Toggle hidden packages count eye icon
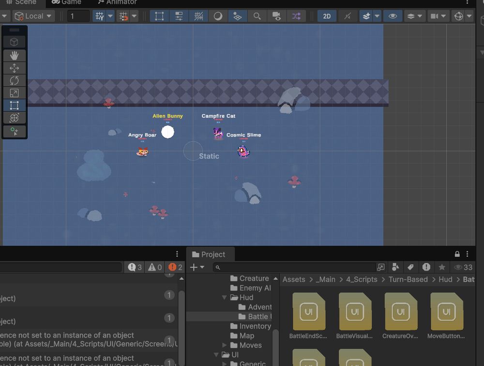The height and width of the screenshot is (366, 484). (463, 267)
